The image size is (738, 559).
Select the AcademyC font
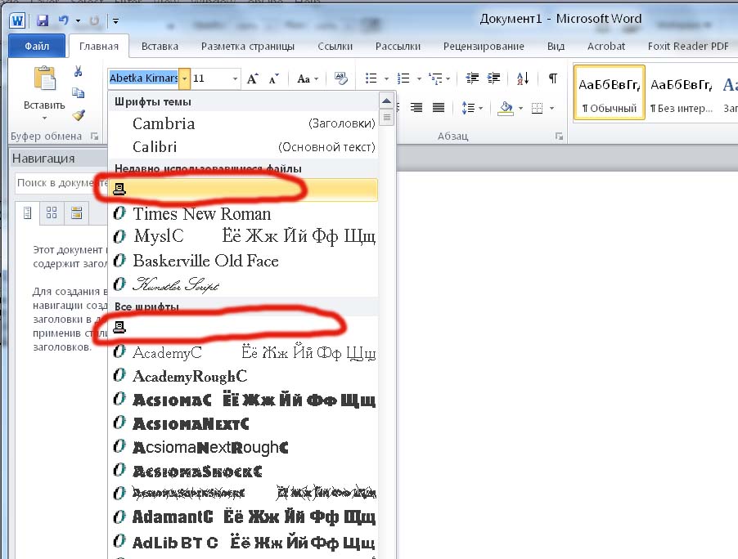[243, 352]
